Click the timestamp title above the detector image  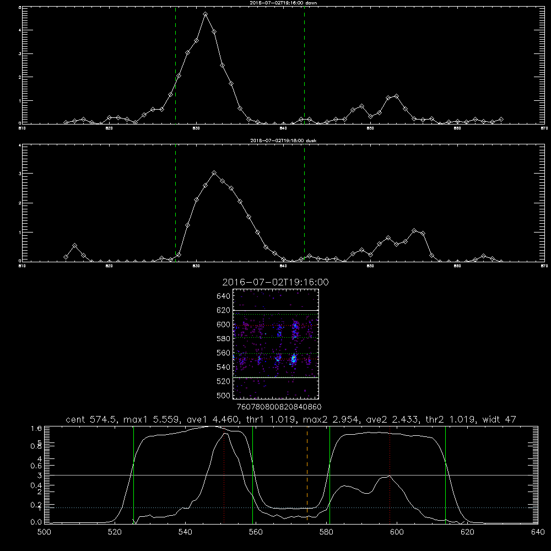coord(275,282)
